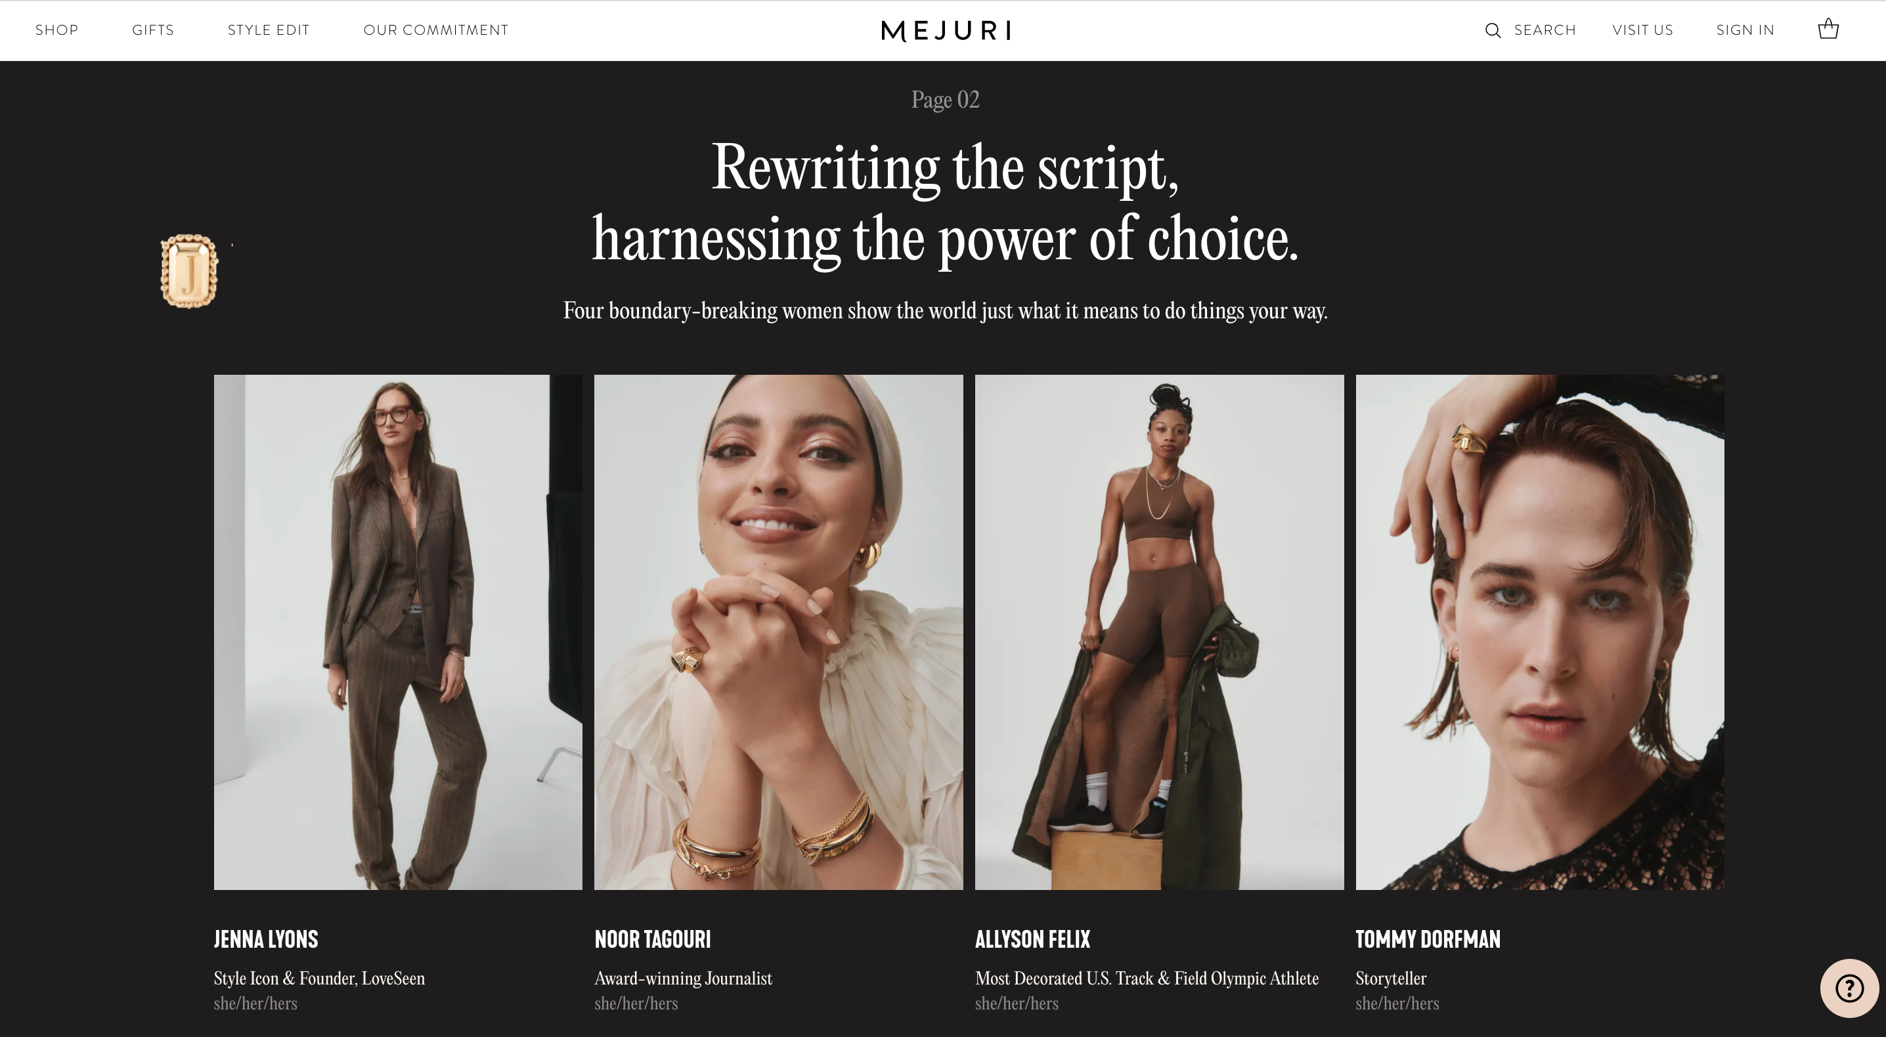This screenshot has width=1886, height=1037.
Task: Click the VISIT US link
Action: click(x=1642, y=30)
